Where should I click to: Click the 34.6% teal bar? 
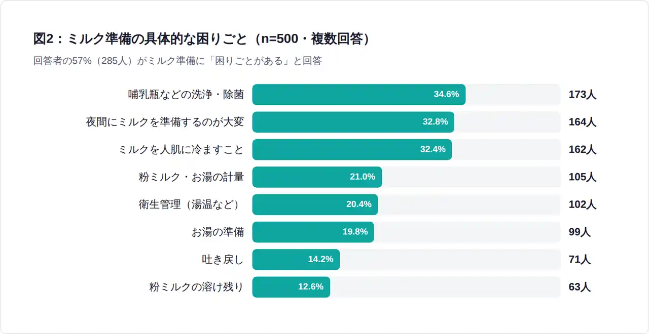pyautogui.click(x=358, y=95)
